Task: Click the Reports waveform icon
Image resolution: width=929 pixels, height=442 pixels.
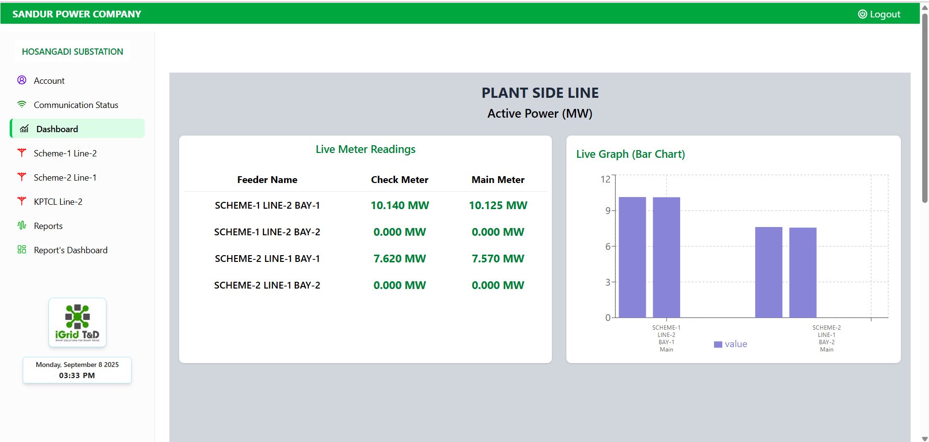Action: tap(22, 226)
